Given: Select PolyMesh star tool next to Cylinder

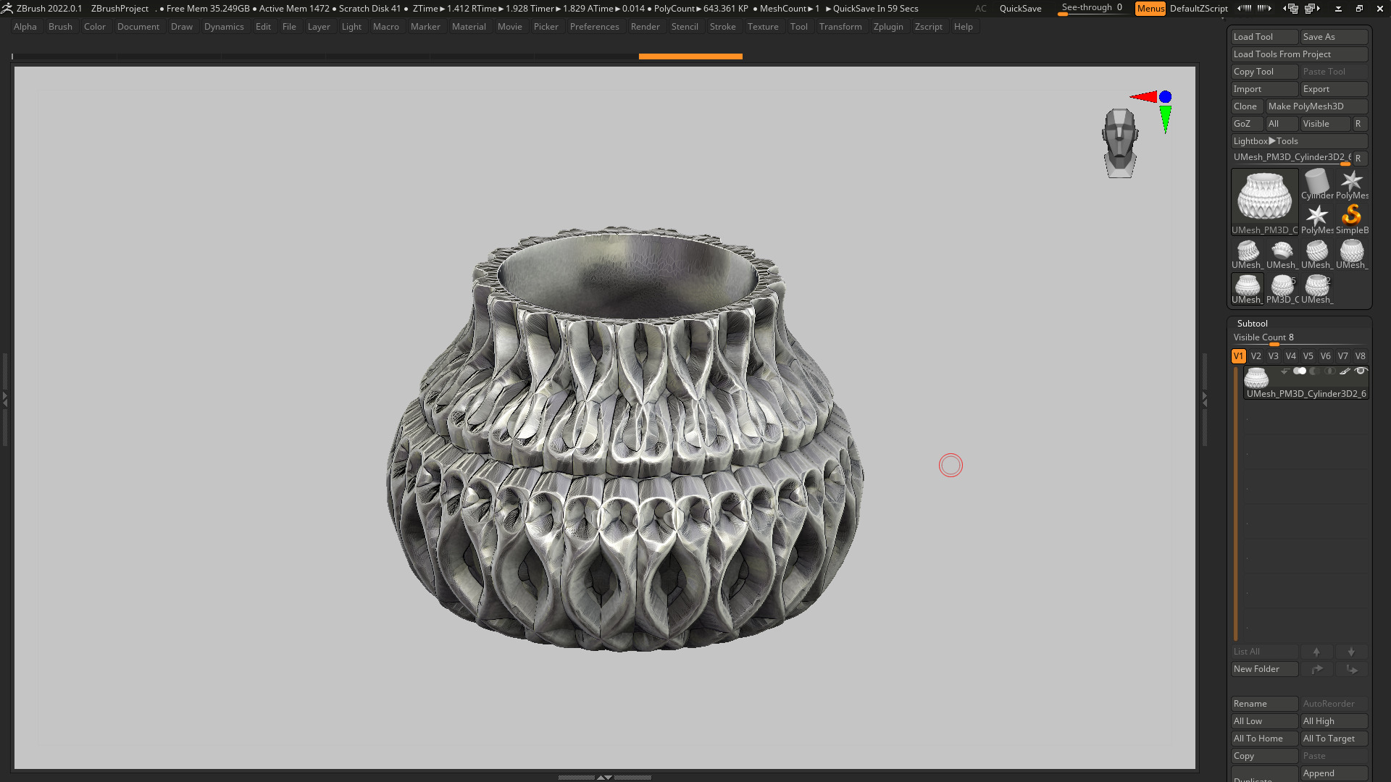Looking at the screenshot, I should (x=1352, y=184).
